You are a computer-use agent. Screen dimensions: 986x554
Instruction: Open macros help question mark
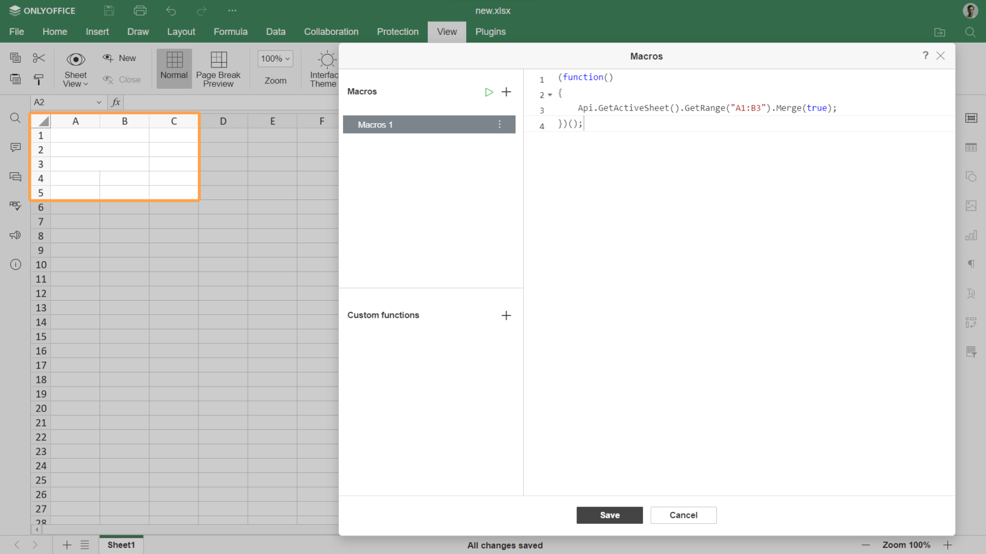pyautogui.click(x=926, y=55)
